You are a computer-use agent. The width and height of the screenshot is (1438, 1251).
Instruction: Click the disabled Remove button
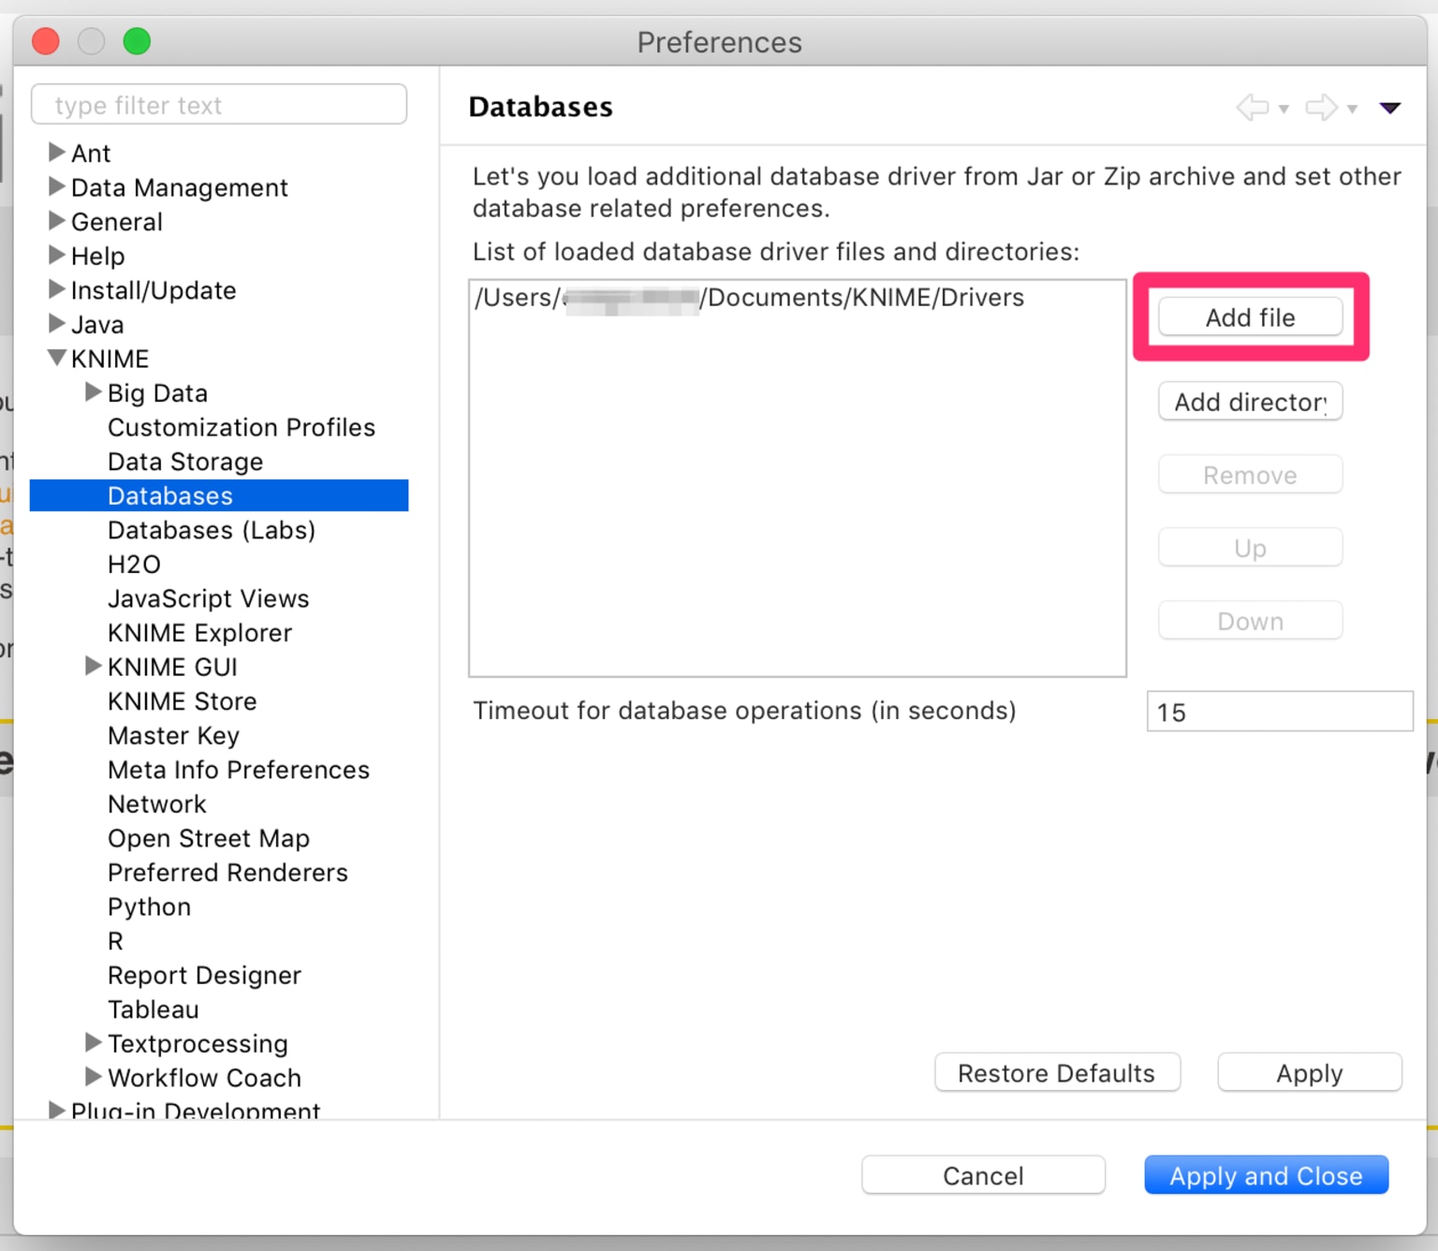click(1250, 475)
